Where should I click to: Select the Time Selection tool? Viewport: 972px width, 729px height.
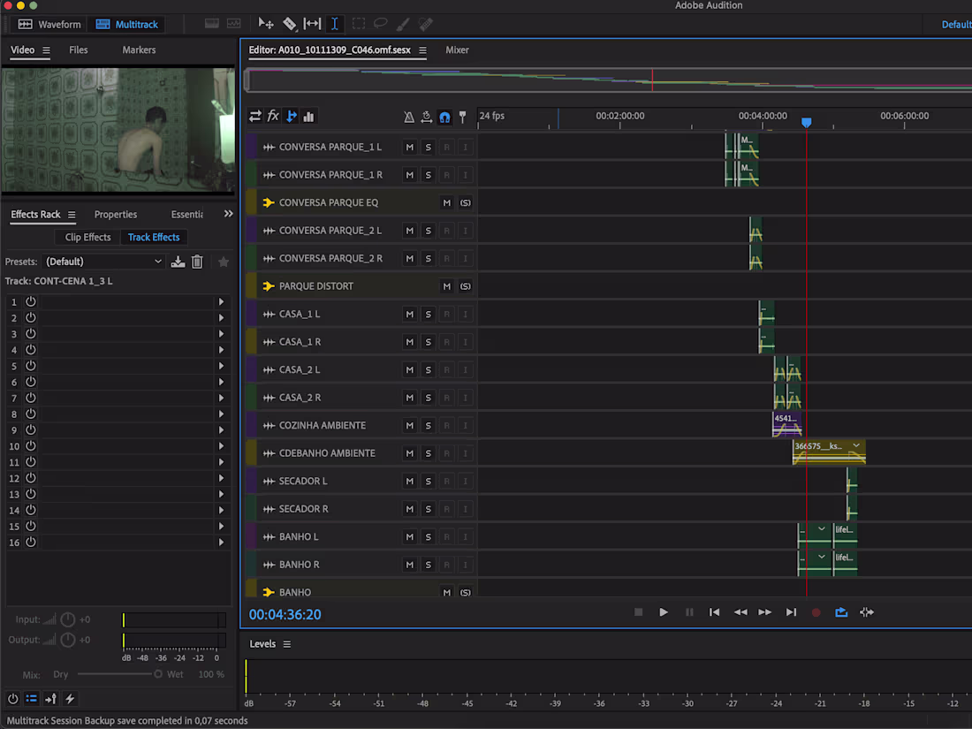pos(334,24)
